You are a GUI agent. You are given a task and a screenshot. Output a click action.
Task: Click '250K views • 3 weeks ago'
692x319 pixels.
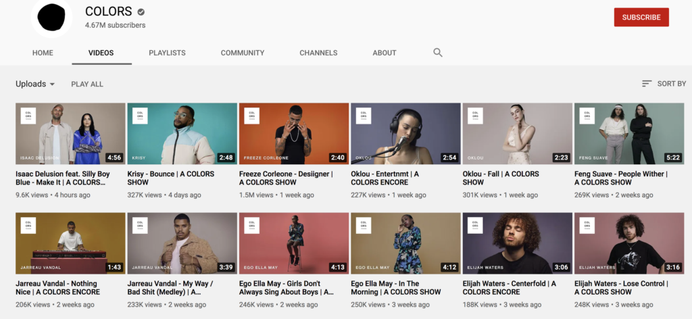(390, 304)
